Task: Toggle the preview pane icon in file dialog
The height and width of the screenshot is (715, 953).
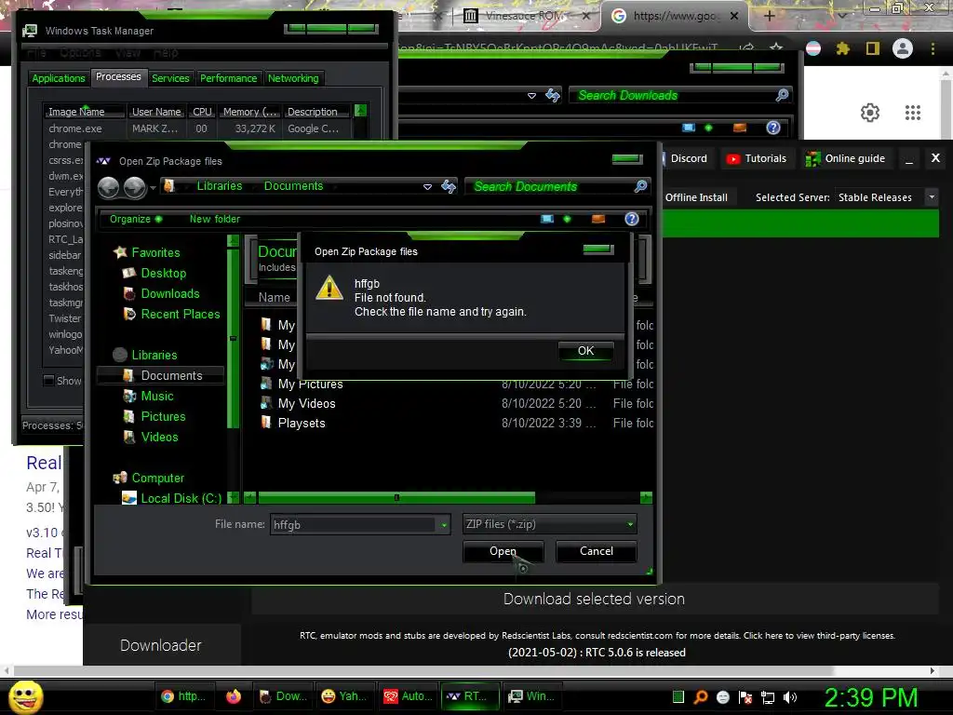Action: [x=598, y=219]
